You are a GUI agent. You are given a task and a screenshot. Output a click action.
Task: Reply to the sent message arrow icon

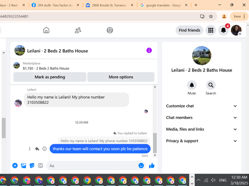pos(37,149)
